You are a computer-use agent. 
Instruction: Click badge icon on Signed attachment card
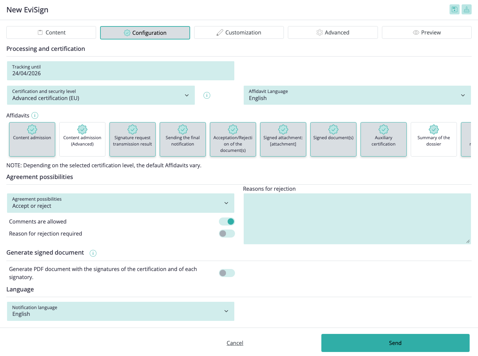pos(283,129)
